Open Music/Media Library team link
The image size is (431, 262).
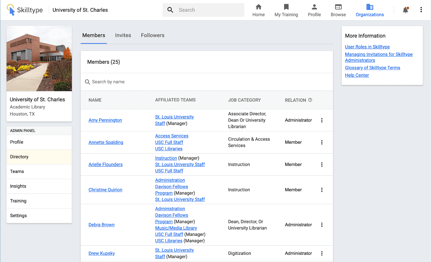pyautogui.click(x=176, y=228)
